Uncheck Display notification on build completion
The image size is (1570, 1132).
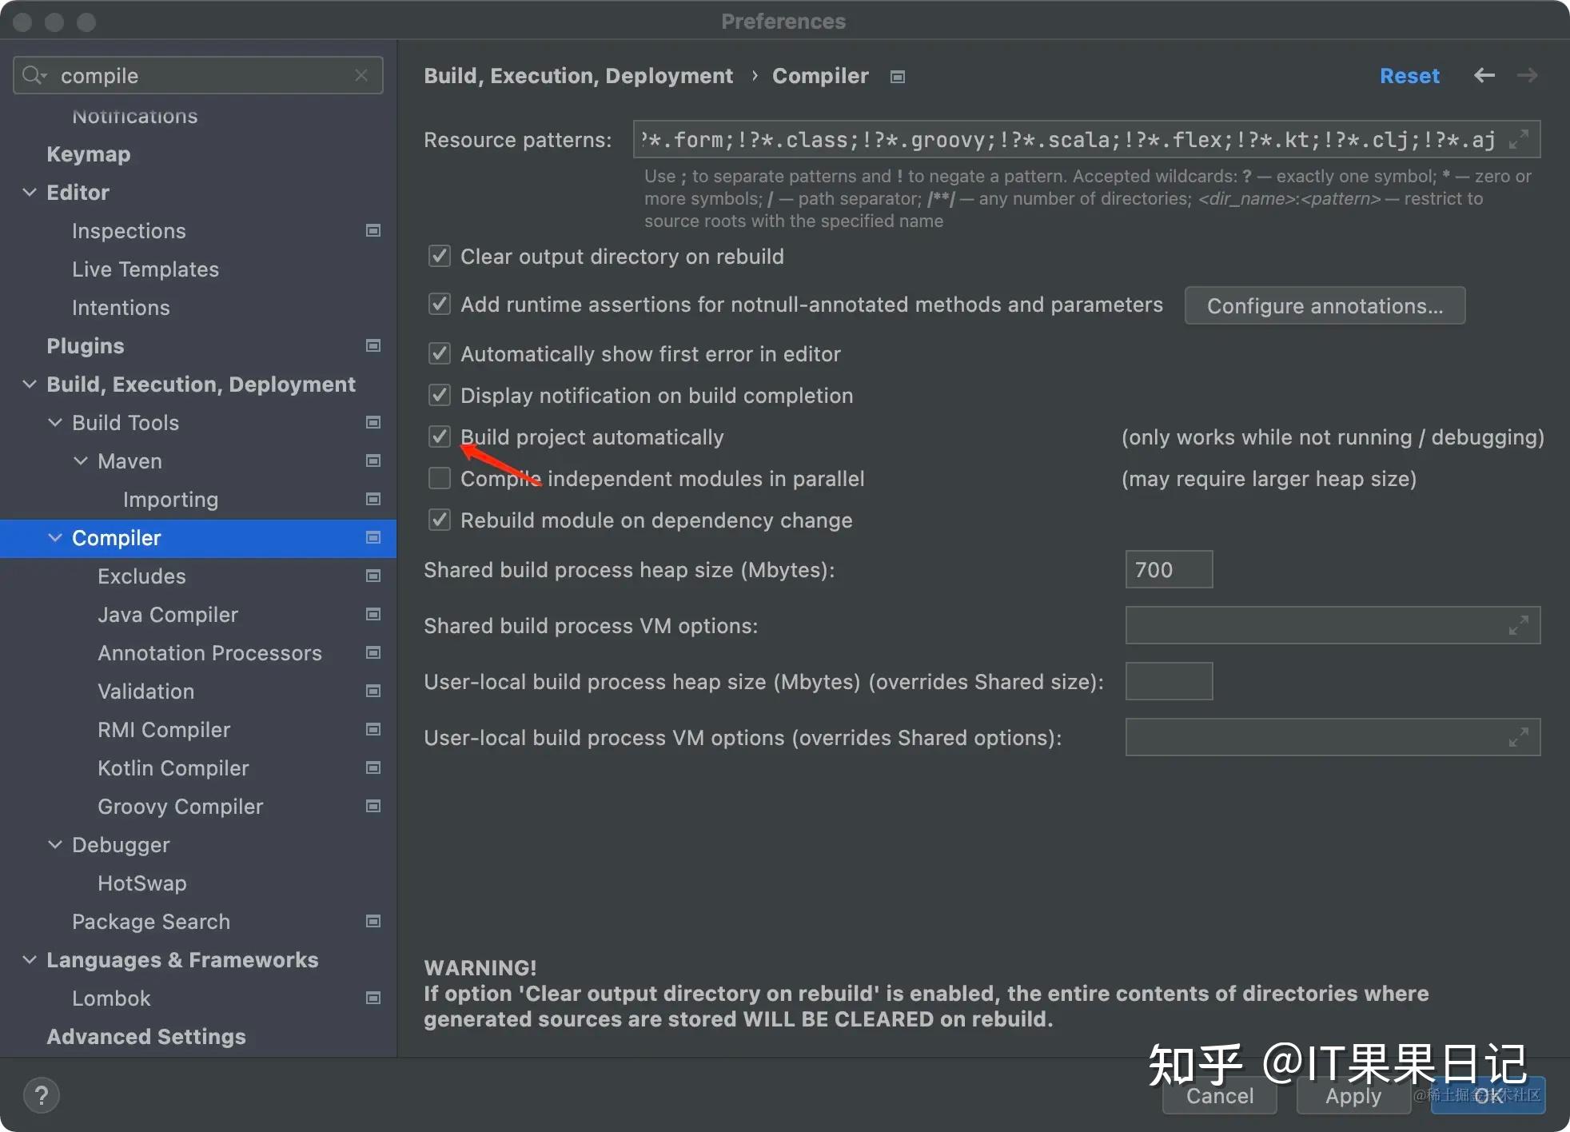click(439, 395)
